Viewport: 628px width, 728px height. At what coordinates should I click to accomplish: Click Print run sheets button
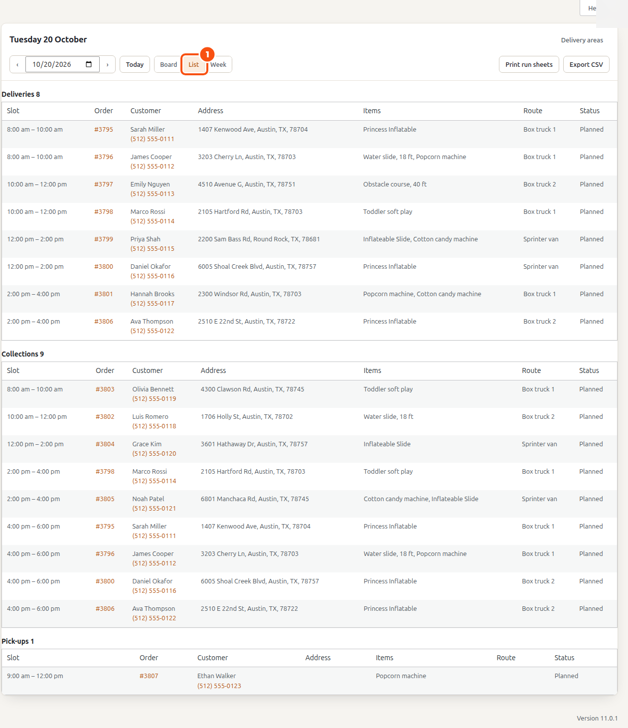tap(529, 64)
